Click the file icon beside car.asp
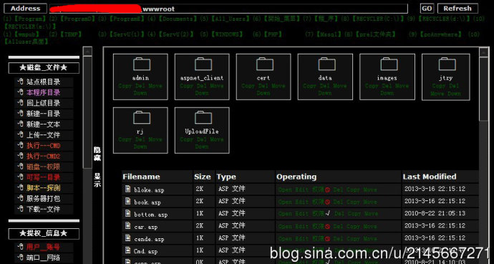The height and width of the screenshot is (264, 494). click(127, 226)
